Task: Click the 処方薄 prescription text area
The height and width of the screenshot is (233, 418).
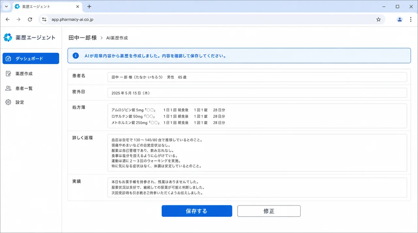Action: click(257, 116)
